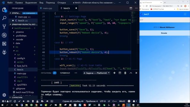Show errors and warnings count in status bar

pos(7,101)
